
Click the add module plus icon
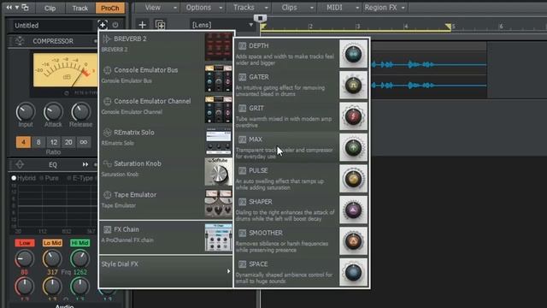pos(103,25)
